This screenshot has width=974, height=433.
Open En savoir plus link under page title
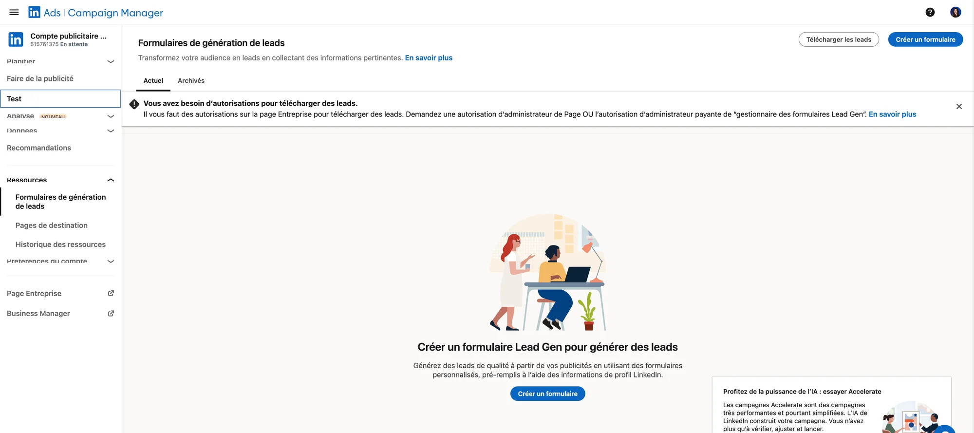429,57
